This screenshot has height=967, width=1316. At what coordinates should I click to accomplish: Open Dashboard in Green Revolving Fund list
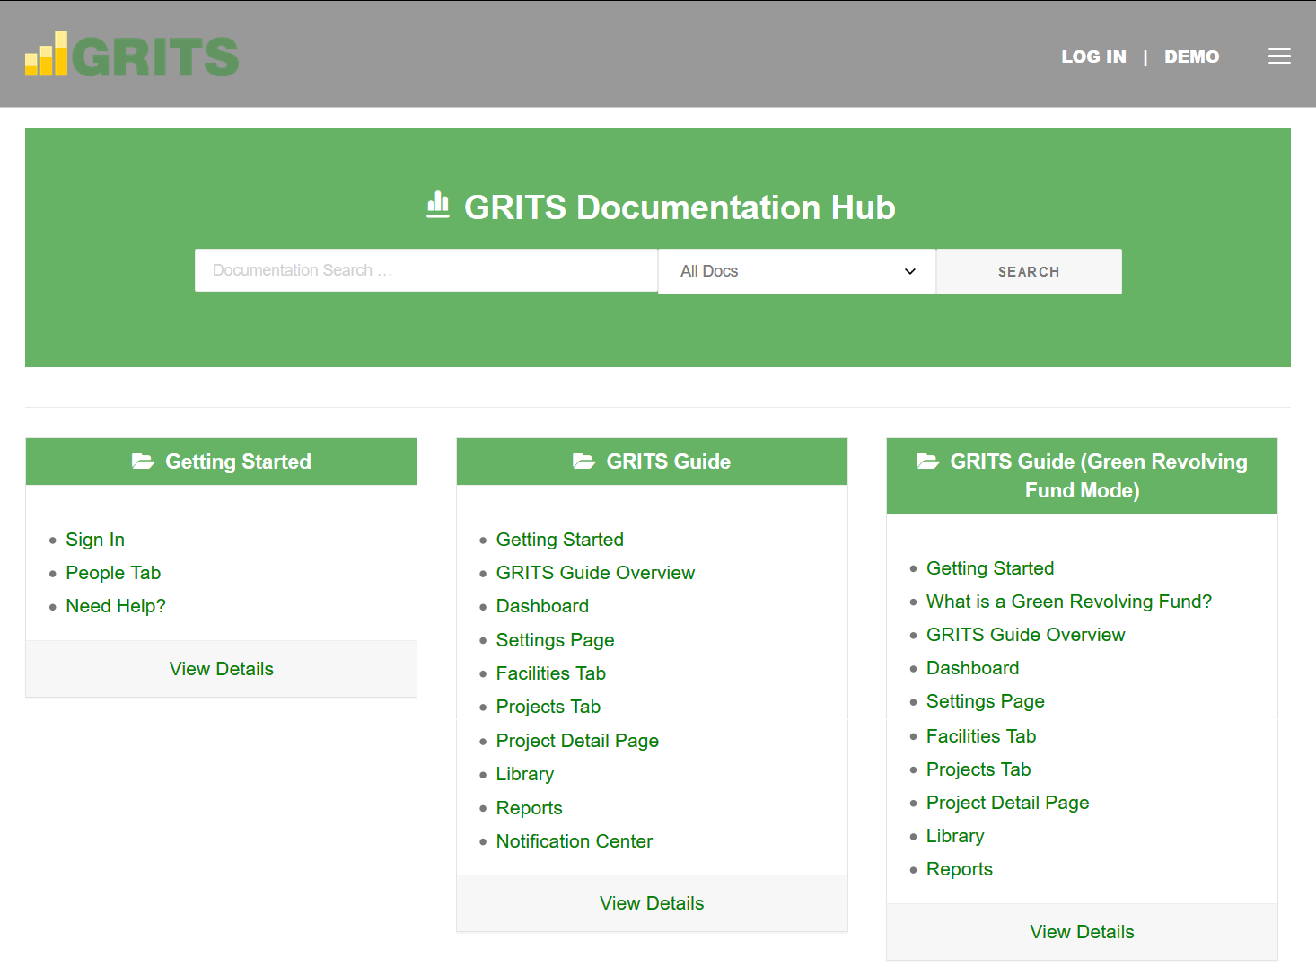tap(973, 668)
